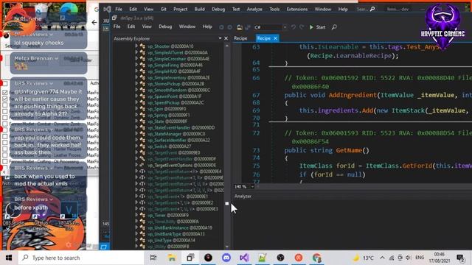Open Visual Studio Test menu
Viewport: 472px width, 265px height.
point(236,10)
